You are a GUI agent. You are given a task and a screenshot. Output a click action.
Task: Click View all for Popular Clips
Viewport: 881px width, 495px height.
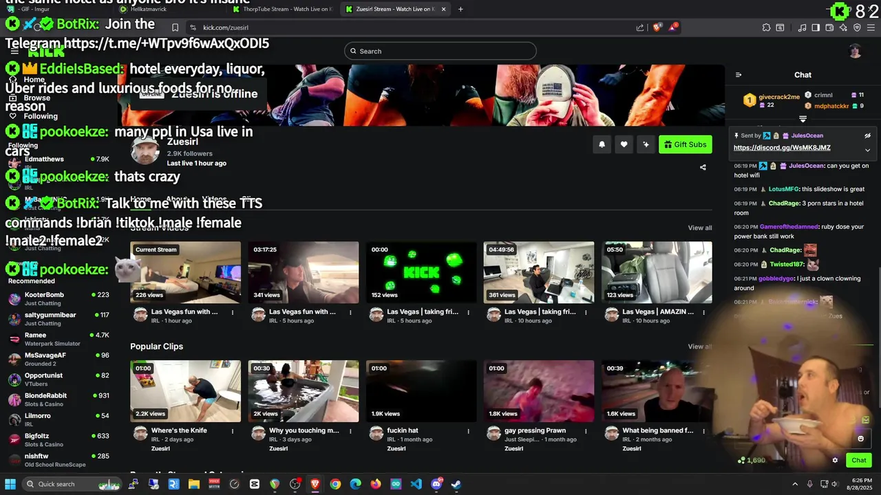click(699, 346)
